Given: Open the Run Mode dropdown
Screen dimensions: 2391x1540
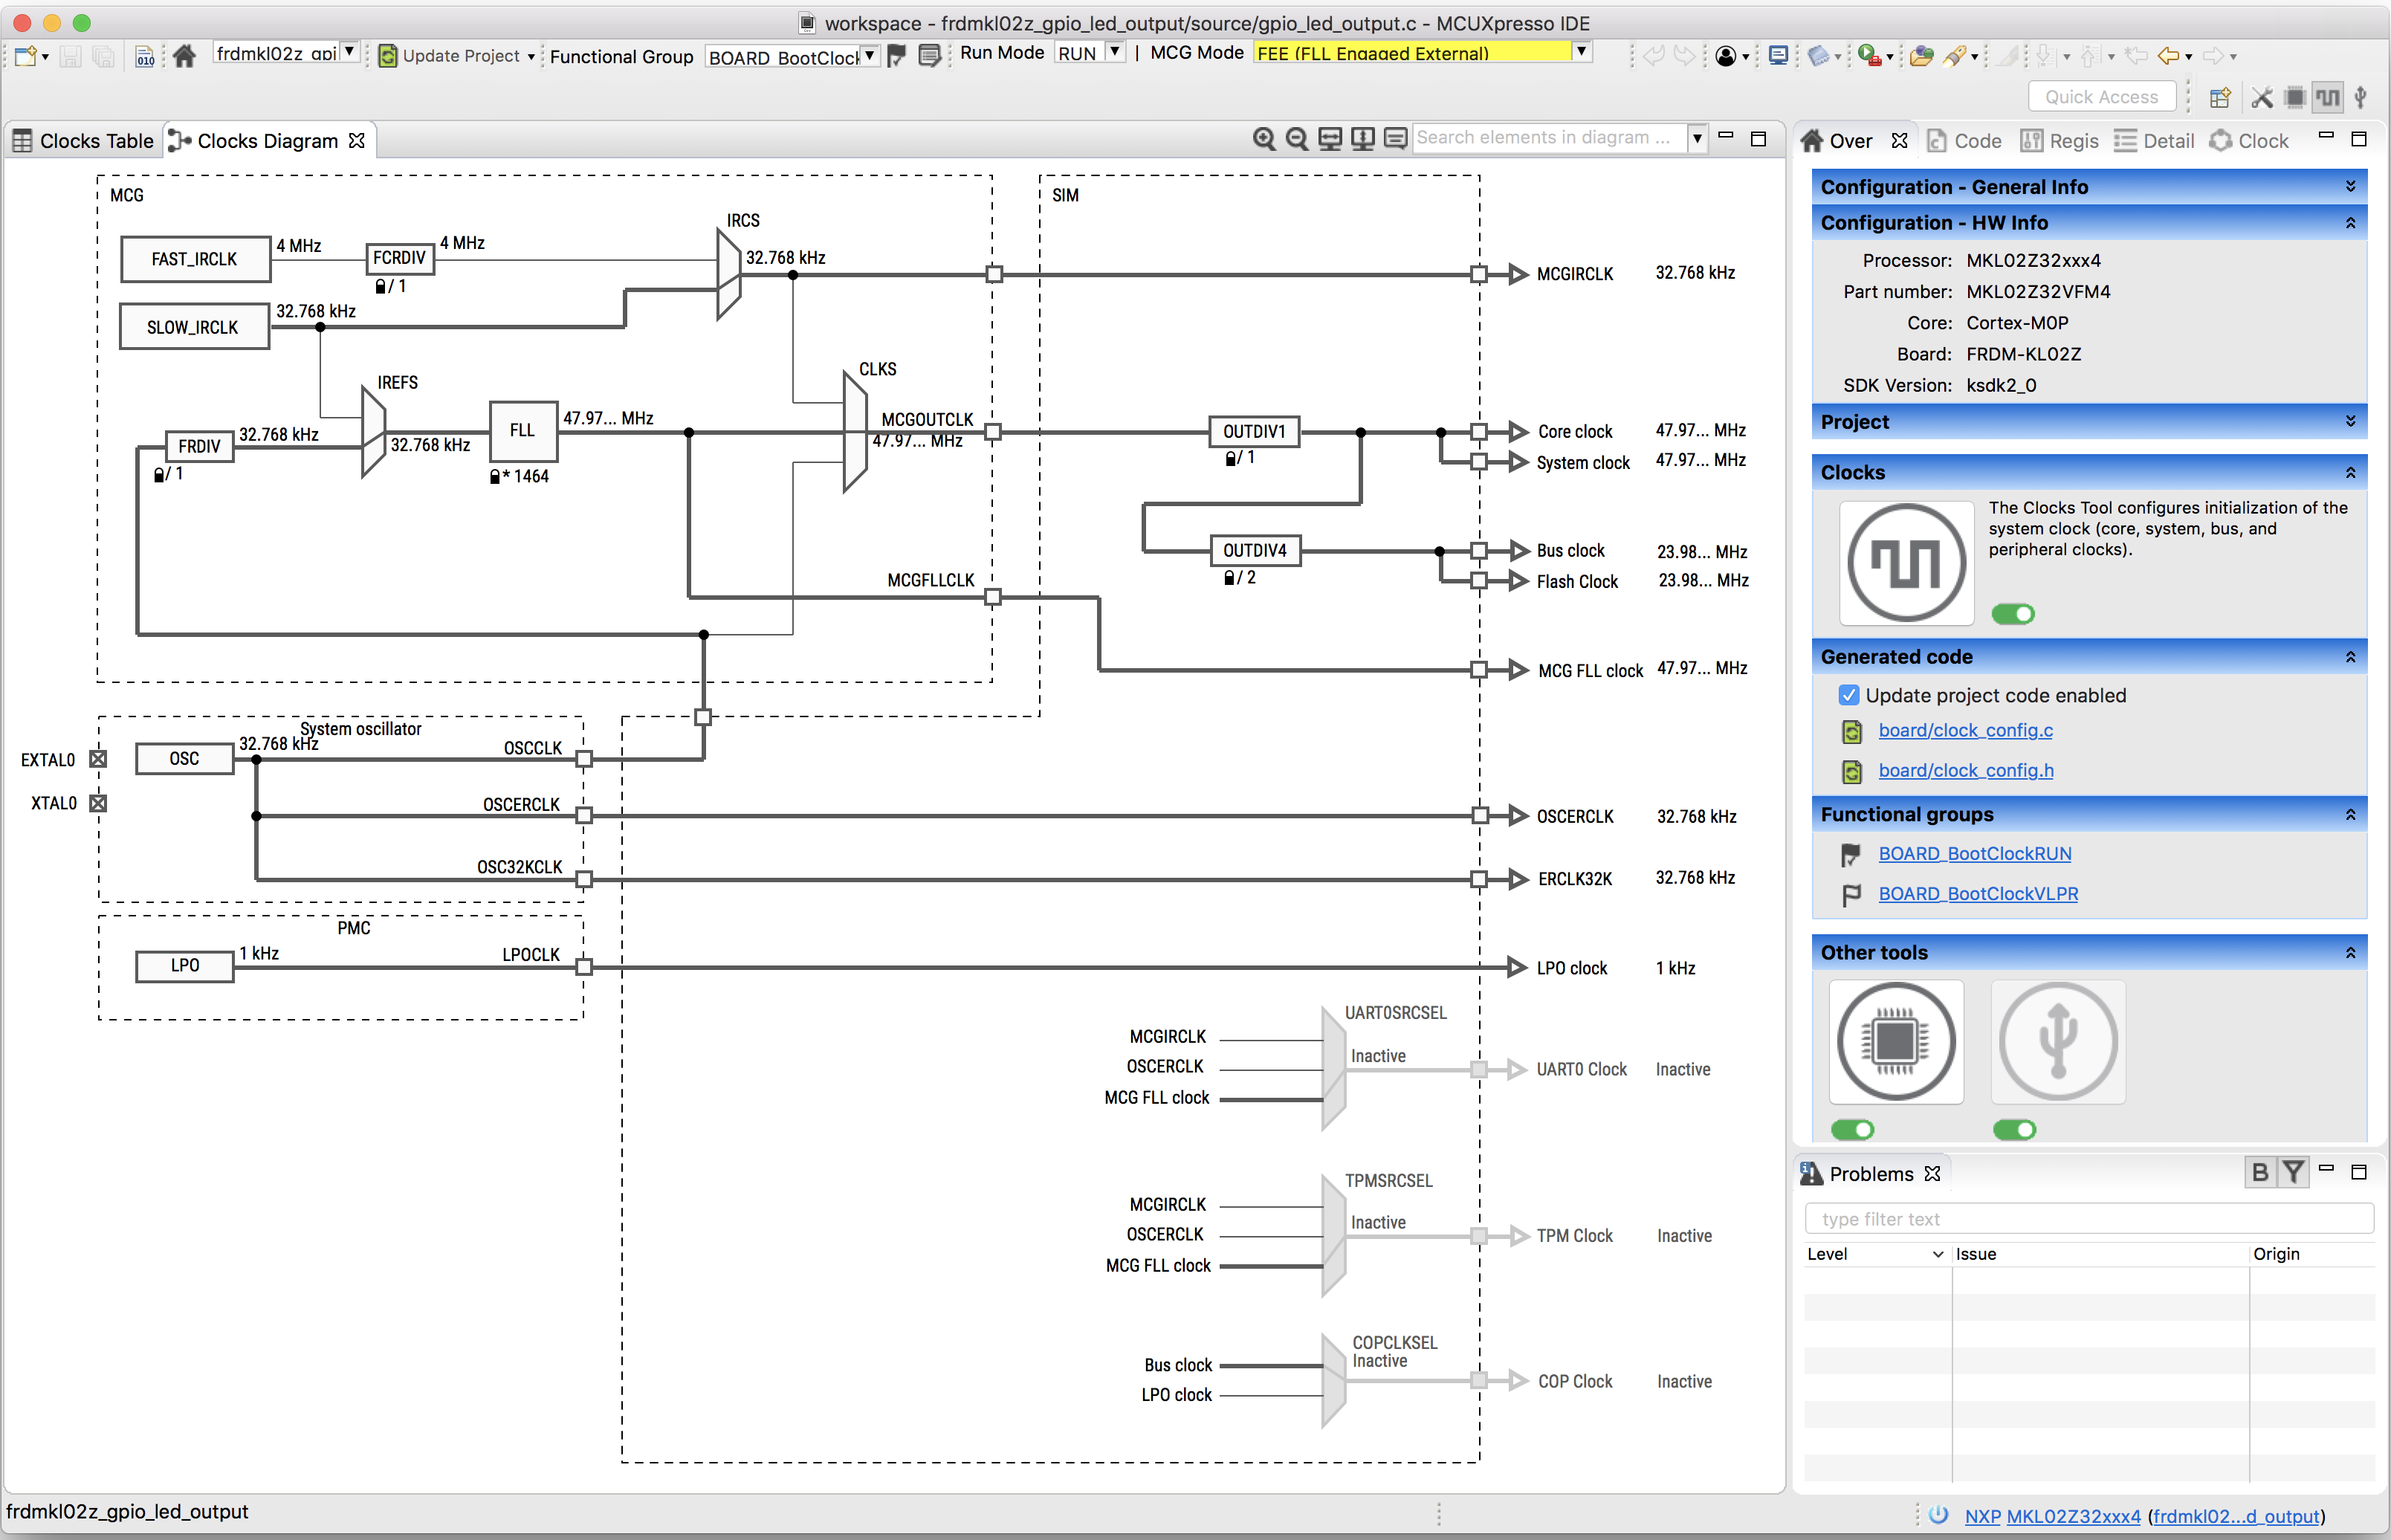Looking at the screenshot, I should tap(1115, 52).
